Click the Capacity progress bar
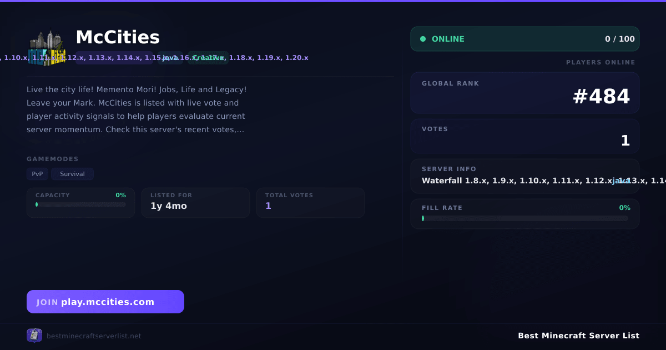 80,204
